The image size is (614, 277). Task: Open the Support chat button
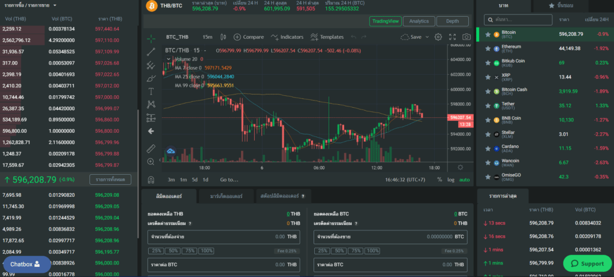(x=587, y=263)
